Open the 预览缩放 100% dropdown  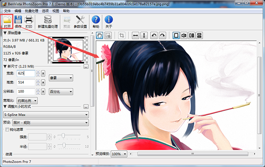pos(119,154)
